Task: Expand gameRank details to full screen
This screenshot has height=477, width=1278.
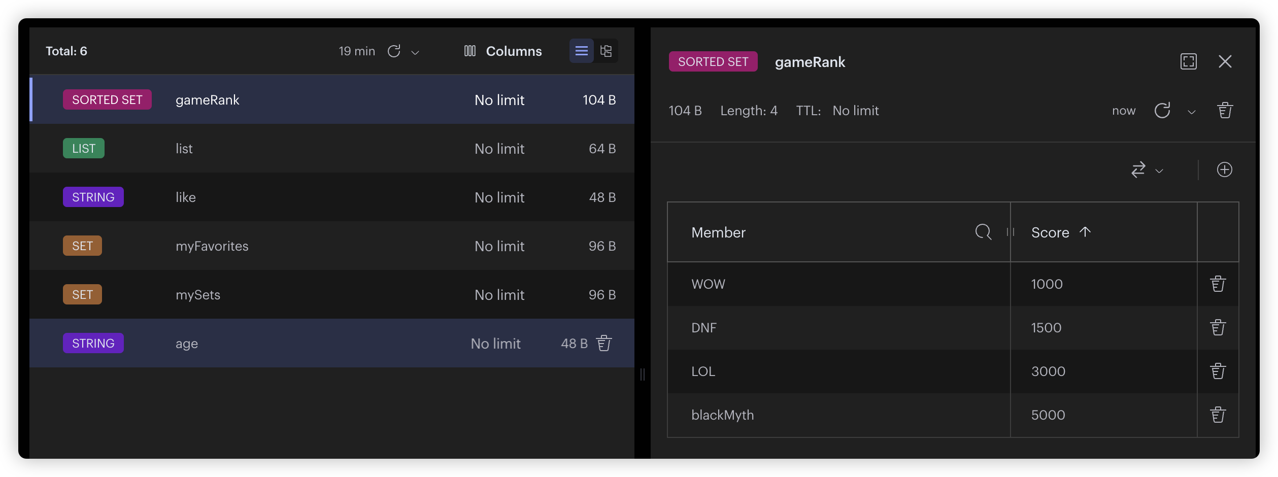Action: 1188,62
